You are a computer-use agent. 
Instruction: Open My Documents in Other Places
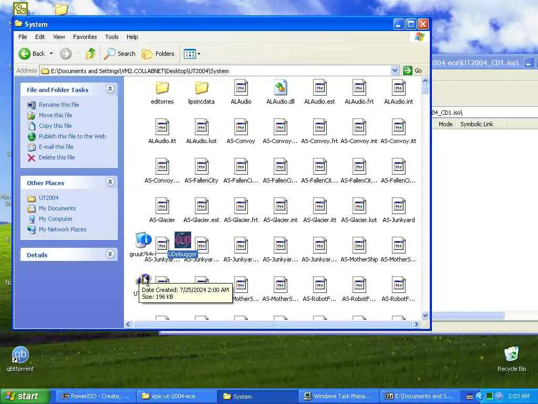pos(57,208)
